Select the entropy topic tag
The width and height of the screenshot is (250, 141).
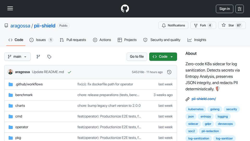pyautogui.click(x=206, y=116)
